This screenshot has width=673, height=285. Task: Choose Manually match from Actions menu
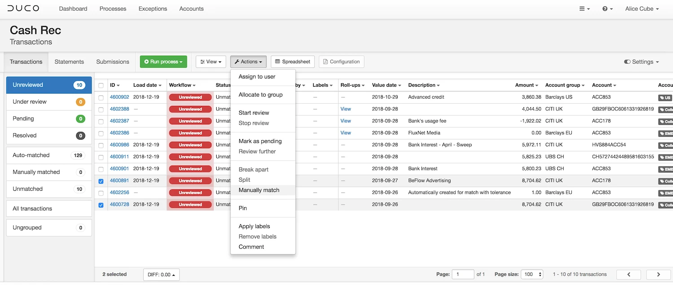click(263, 190)
